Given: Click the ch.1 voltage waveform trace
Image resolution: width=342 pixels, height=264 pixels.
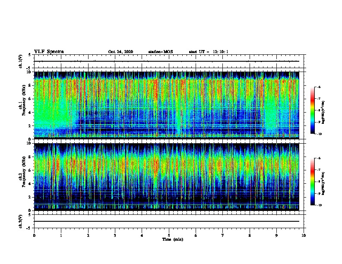Looking at the screenshot, I should [166, 61].
